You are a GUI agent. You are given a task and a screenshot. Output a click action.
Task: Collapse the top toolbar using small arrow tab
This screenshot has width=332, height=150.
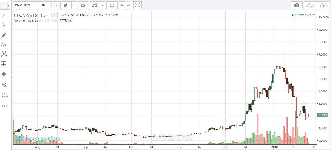[16, 9]
